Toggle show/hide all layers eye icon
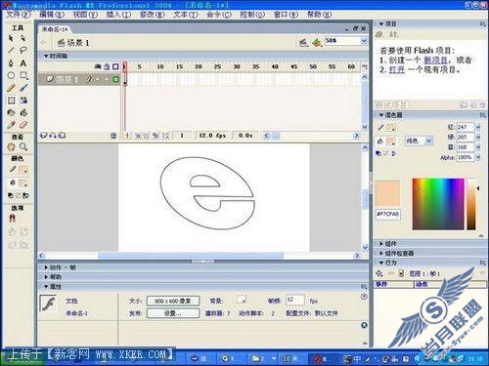Viewport: 489px width, 366px height. pyautogui.click(x=98, y=66)
